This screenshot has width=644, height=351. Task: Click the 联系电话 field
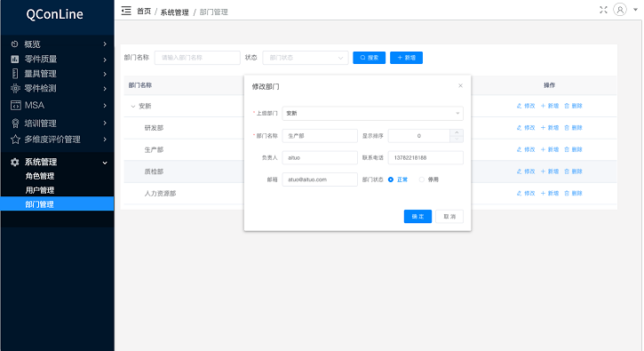click(425, 157)
